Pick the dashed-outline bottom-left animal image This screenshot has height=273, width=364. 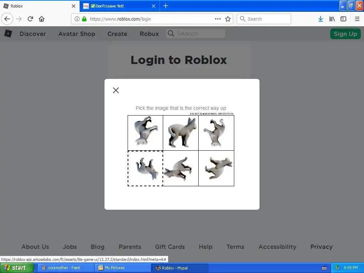(x=145, y=168)
